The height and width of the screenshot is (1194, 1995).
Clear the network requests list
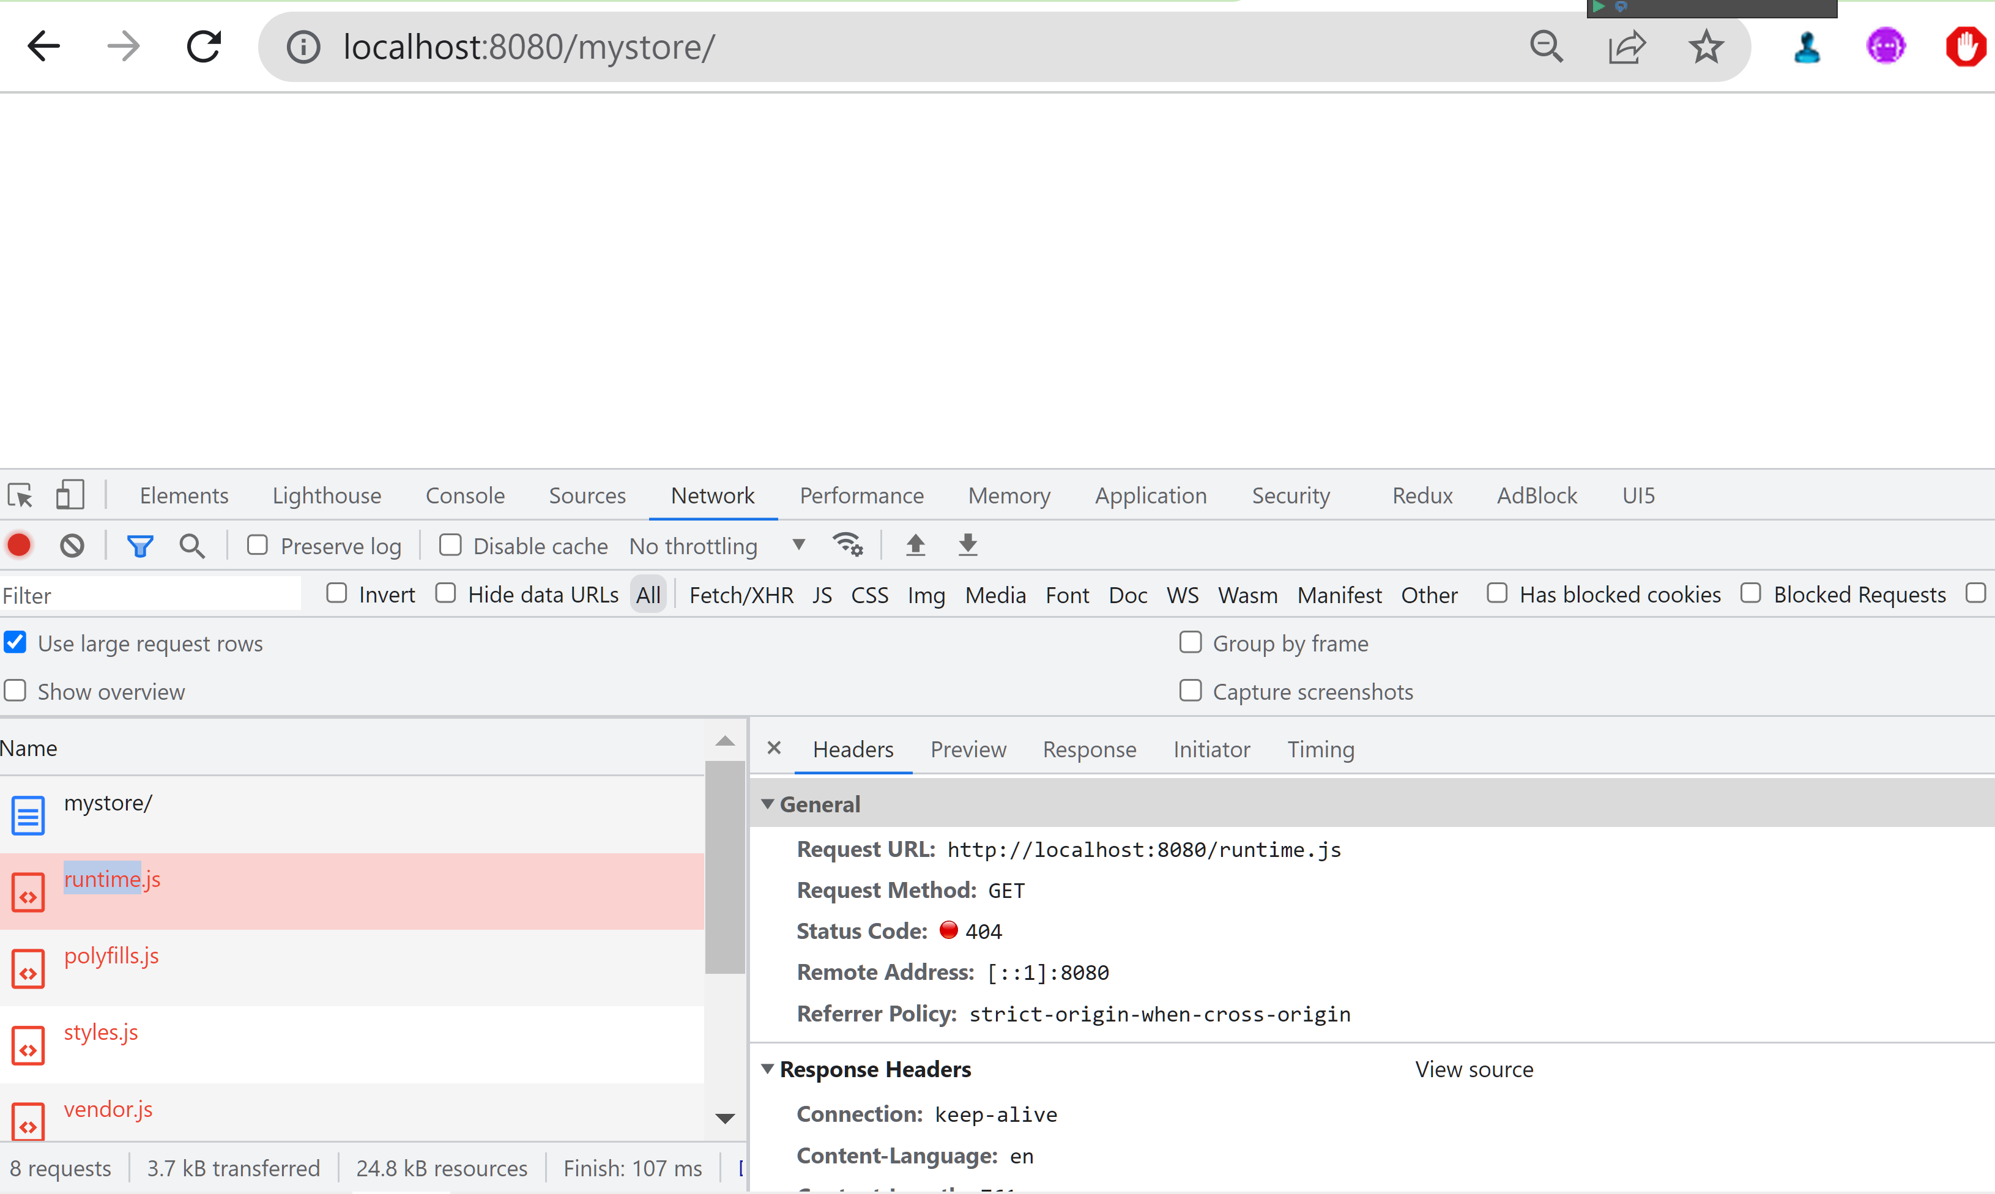tap(71, 545)
